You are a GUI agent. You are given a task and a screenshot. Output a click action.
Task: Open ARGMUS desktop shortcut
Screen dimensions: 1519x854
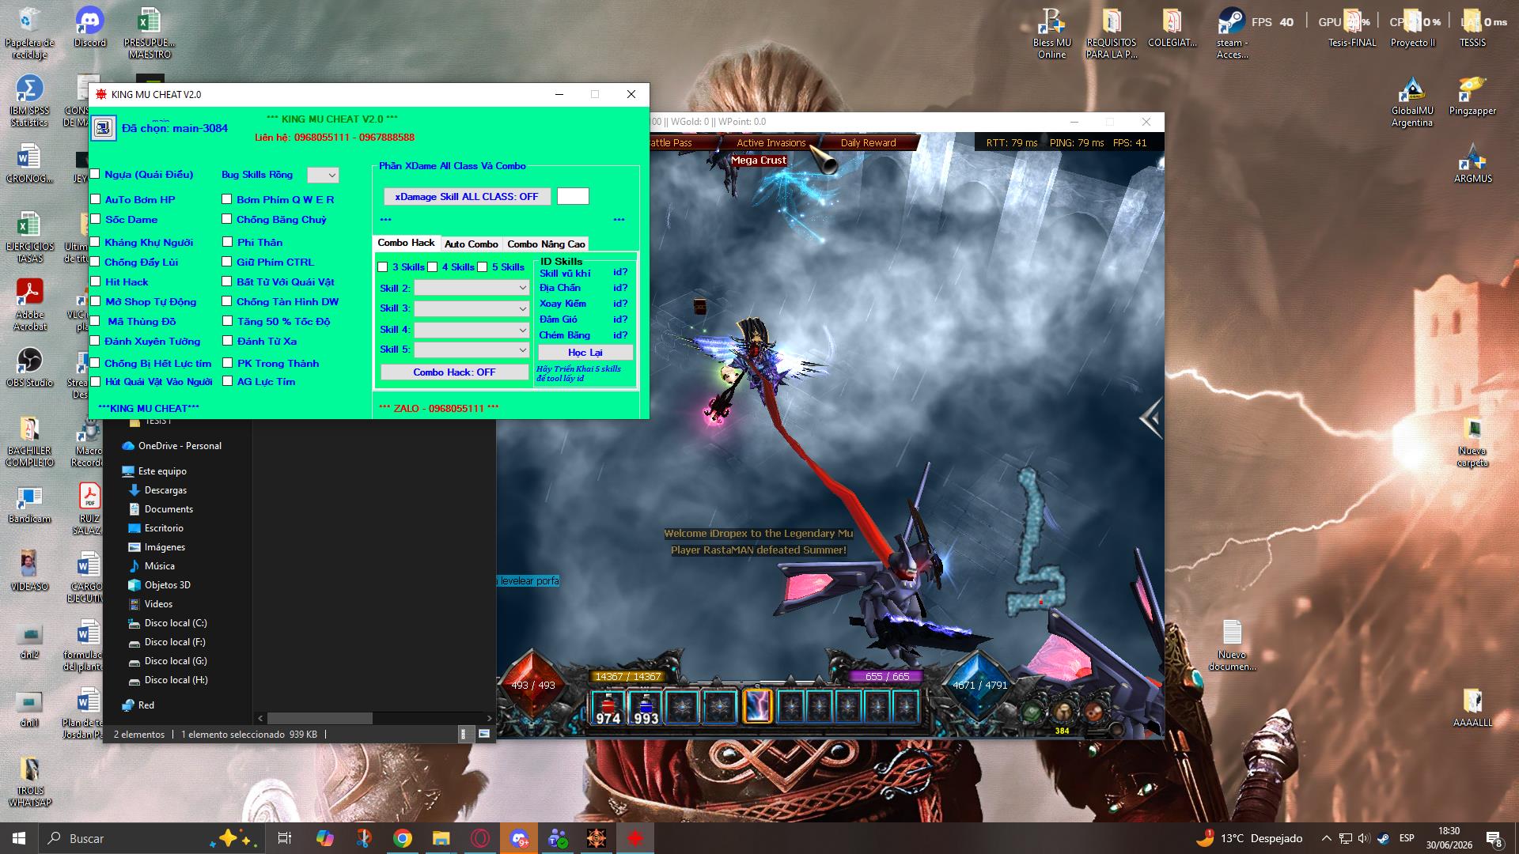coord(1472,164)
